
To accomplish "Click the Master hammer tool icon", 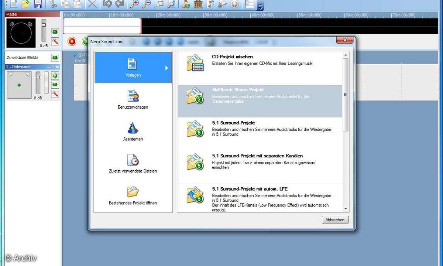I will 55,41.
